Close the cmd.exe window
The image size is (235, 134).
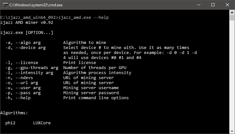227,5
